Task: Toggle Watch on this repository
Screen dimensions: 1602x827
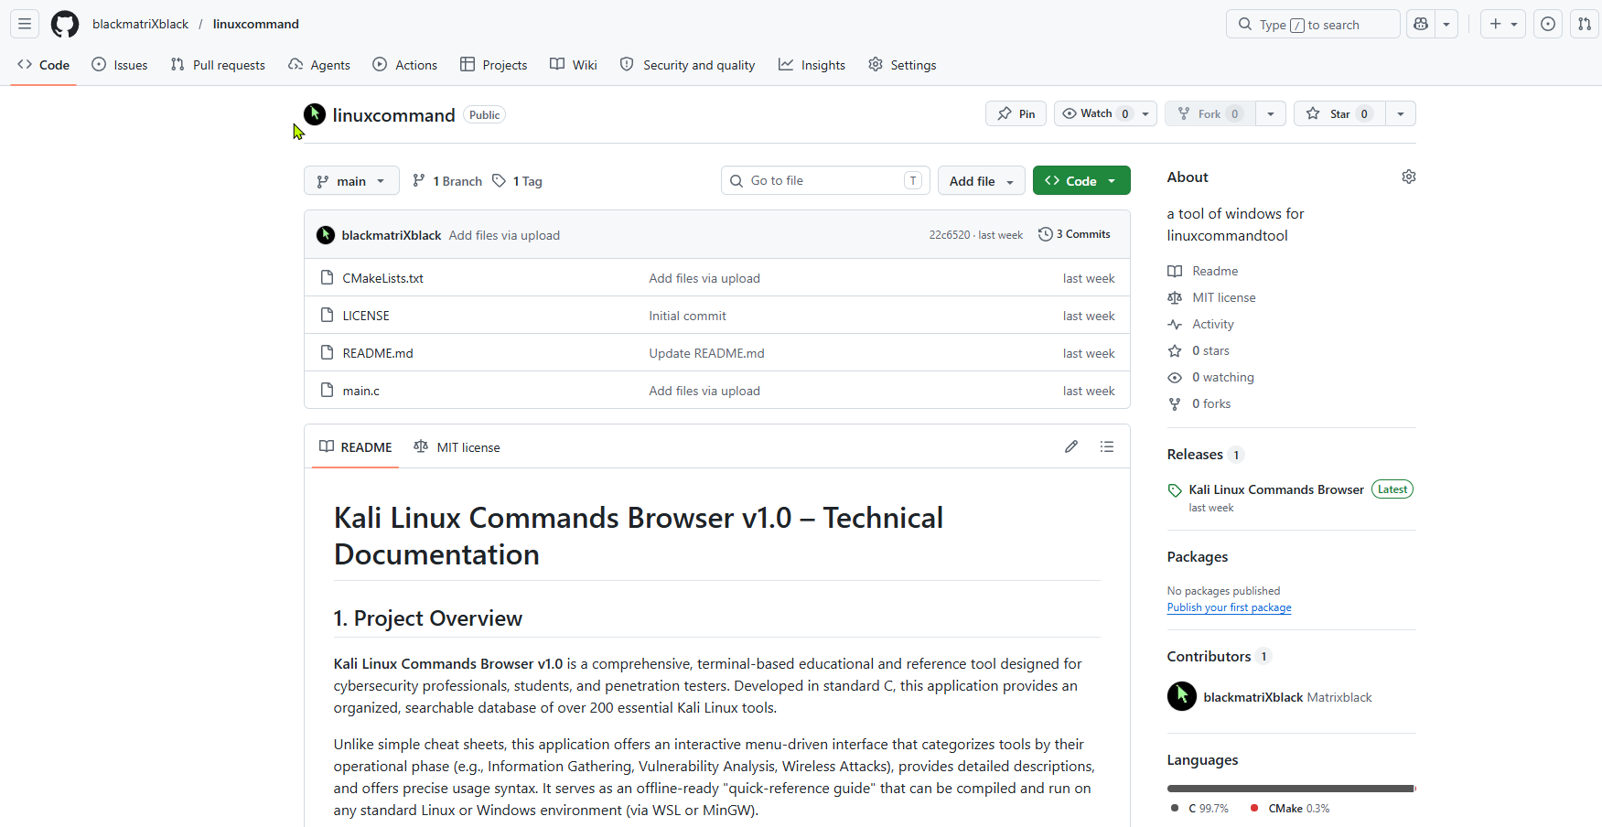Action: coord(1097,113)
